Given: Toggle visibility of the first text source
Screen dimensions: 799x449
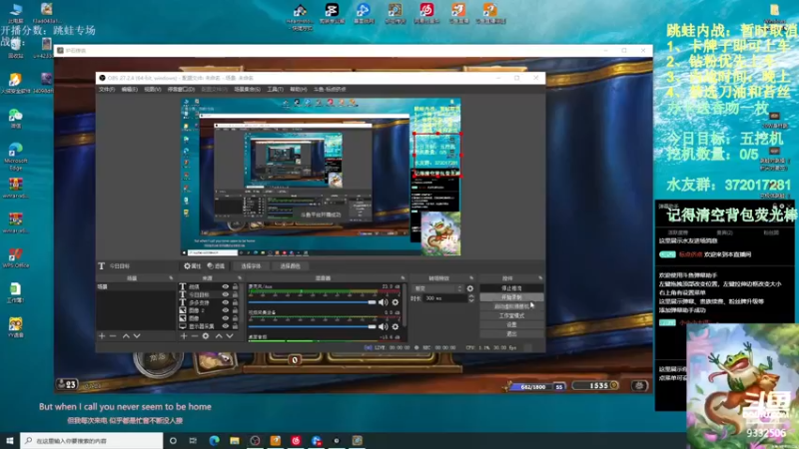Looking at the screenshot, I should tap(226, 286).
